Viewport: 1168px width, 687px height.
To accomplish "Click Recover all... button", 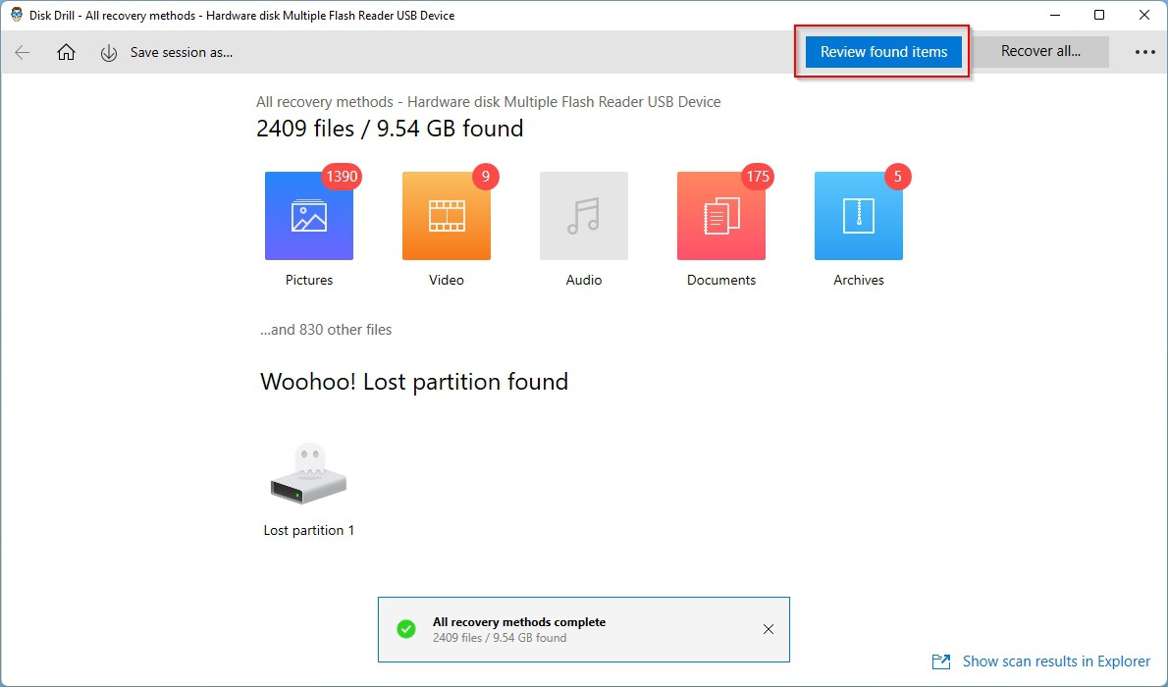I will [1040, 51].
